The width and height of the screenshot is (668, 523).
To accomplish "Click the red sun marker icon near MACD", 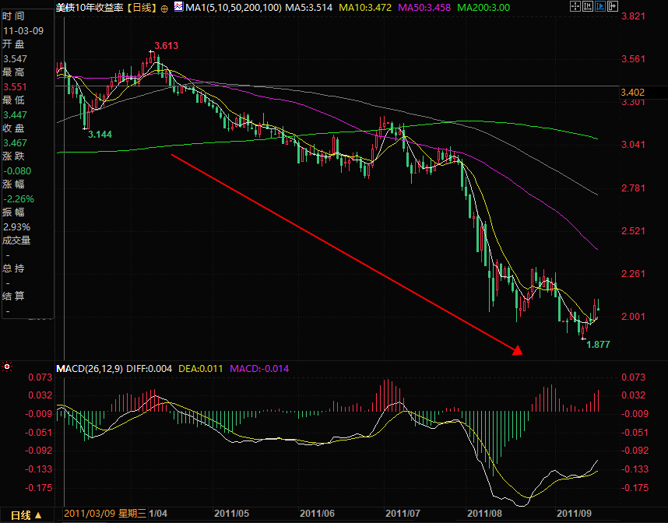I will coord(7,367).
